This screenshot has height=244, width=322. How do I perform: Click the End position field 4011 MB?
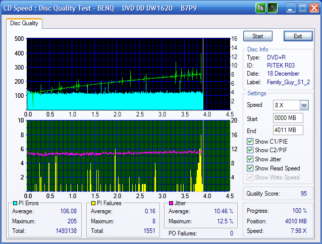[288, 130]
